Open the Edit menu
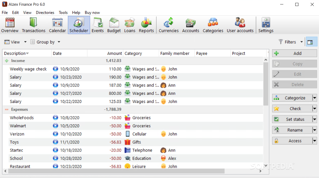Image resolution: width=319 pixels, height=178 pixels. pyautogui.click(x=15, y=12)
